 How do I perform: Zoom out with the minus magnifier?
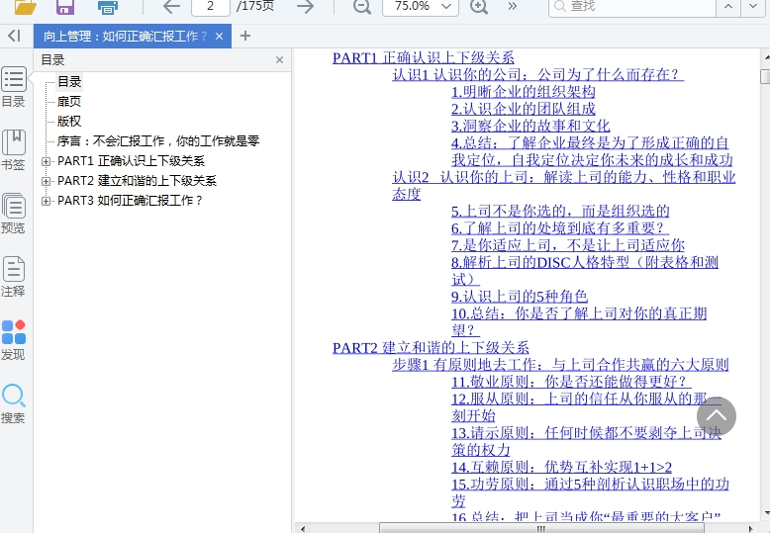tap(362, 7)
